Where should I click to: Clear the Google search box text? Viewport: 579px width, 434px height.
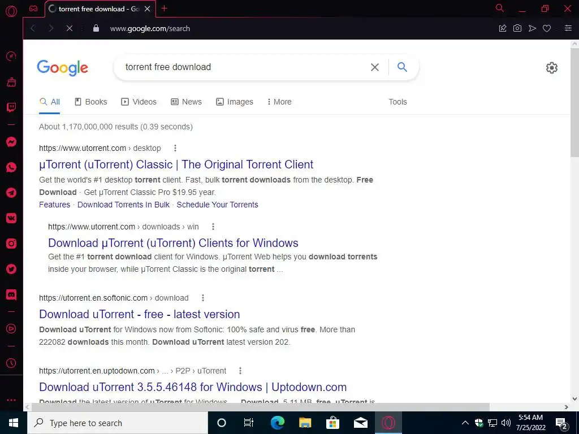pos(375,67)
